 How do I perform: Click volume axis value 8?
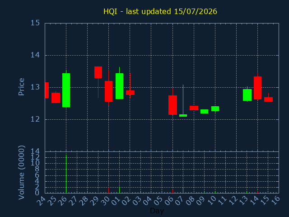point(37,169)
